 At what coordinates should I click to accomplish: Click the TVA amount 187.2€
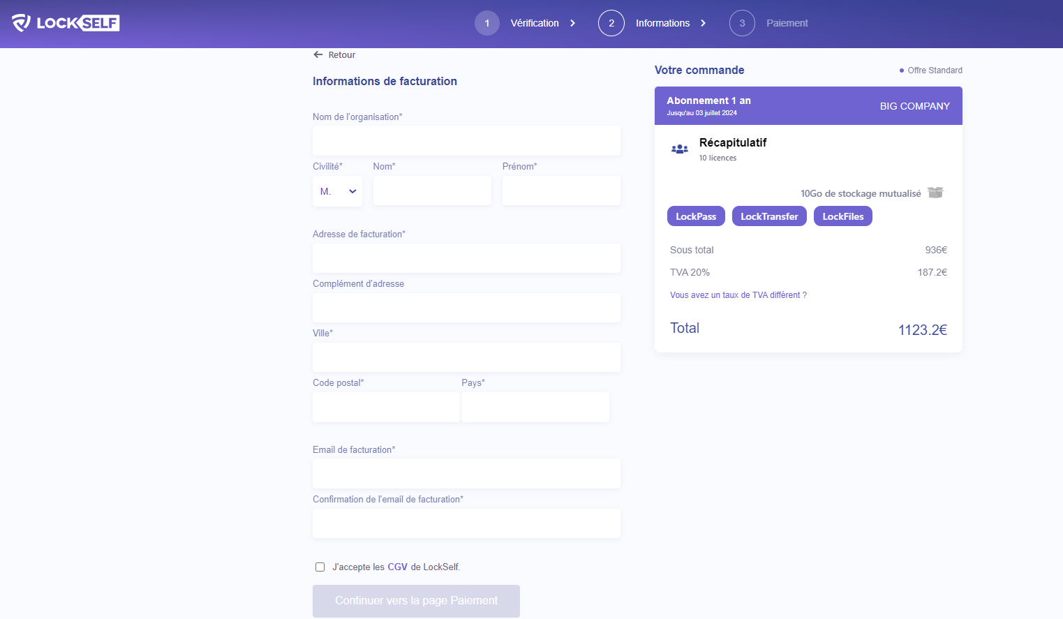coord(932,272)
